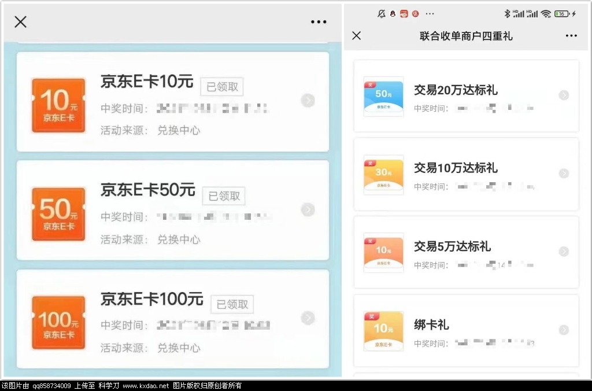The image size is (592, 391).
Task: Open the 交易5万达标礼 reward icon
Action: 383,253
